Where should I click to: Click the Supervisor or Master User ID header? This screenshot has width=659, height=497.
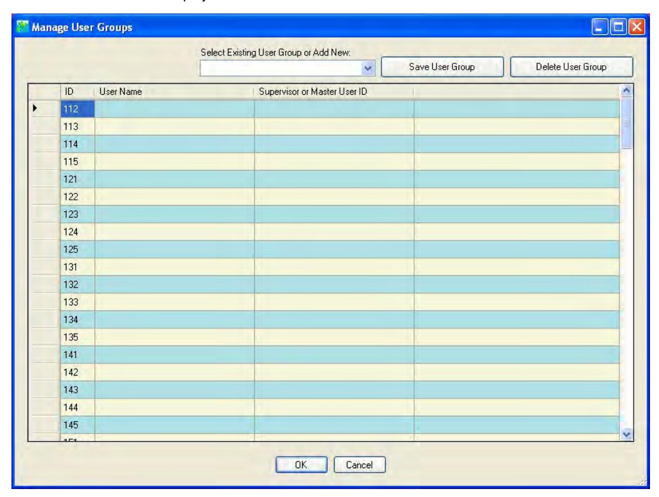(334, 92)
